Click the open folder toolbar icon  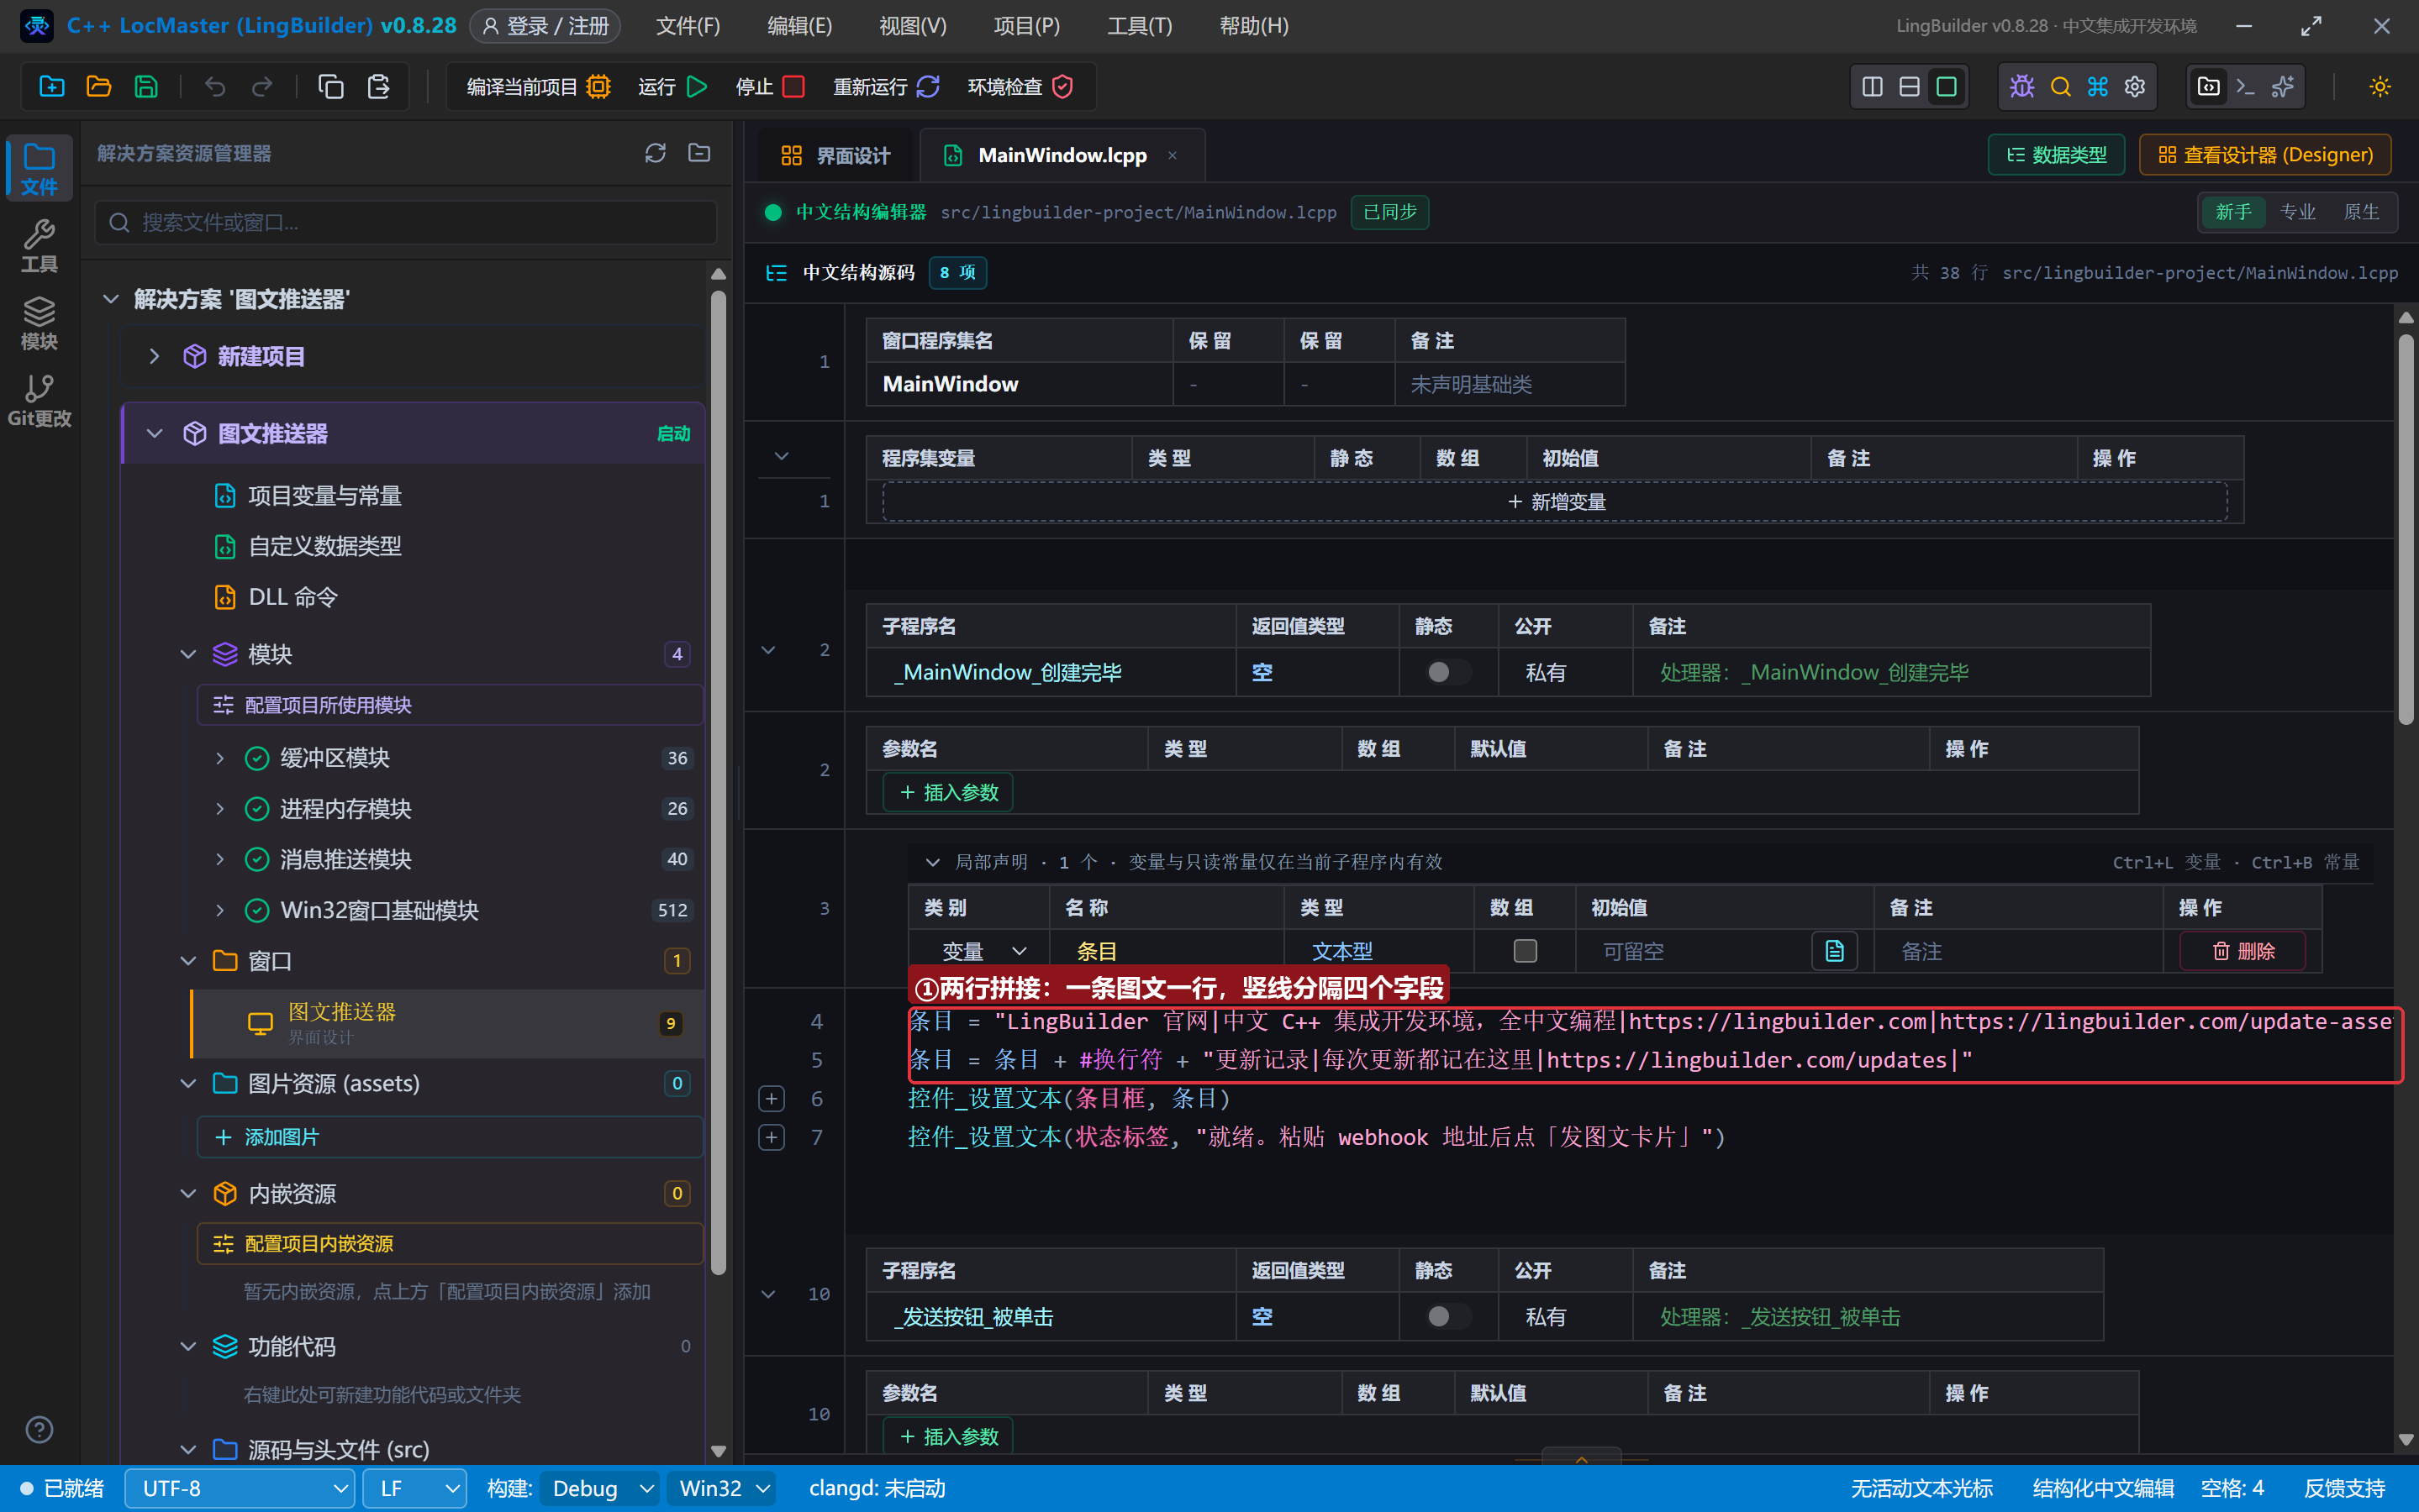point(99,87)
